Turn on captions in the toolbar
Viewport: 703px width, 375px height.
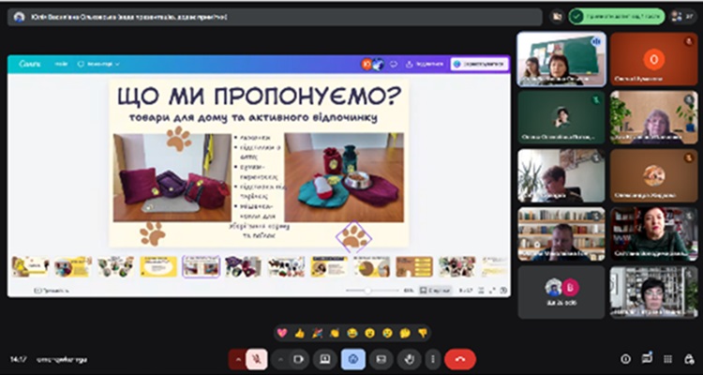click(381, 358)
